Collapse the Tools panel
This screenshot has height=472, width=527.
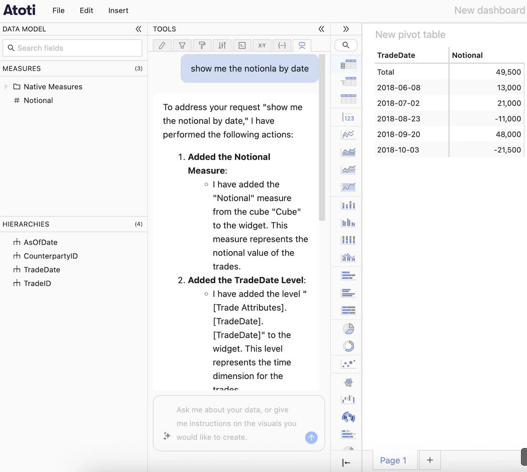pyautogui.click(x=321, y=29)
